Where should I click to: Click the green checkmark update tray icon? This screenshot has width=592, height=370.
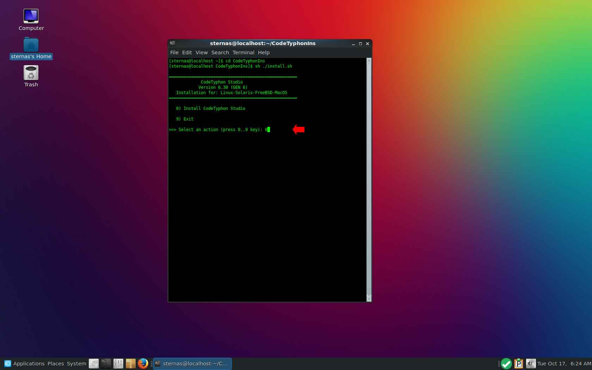[506, 363]
